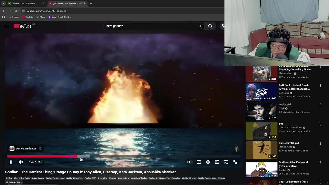Click the Gorillaz 2026 tag
This screenshot has width=329, height=185.
click(90, 178)
